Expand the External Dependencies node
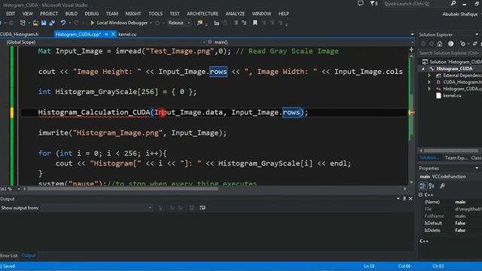The width and height of the screenshot is (482, 271). (429, 75)
